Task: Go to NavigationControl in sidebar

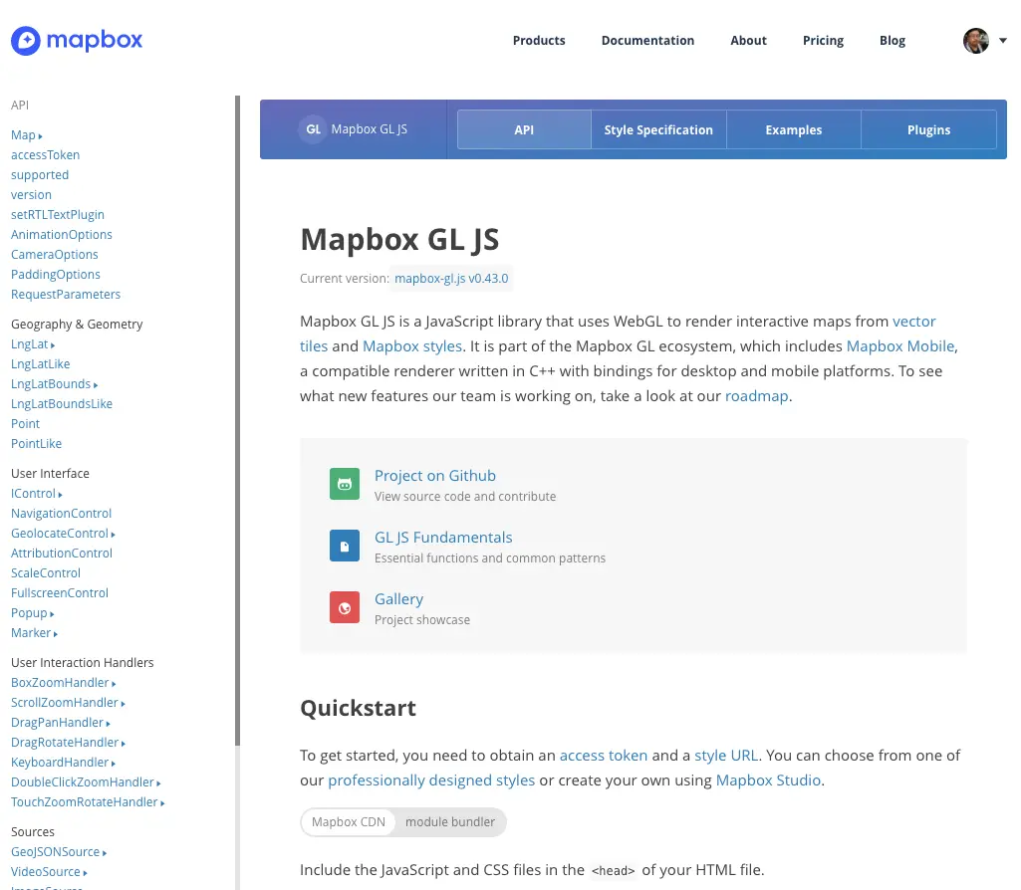Action: click(61, 514)
